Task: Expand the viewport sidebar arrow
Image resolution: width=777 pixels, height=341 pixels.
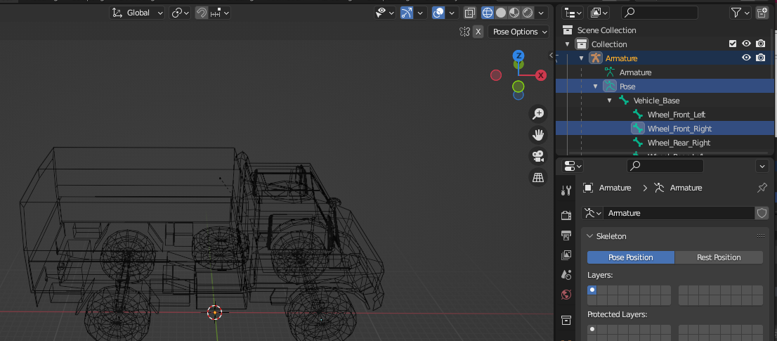Action: click(551, 55)
